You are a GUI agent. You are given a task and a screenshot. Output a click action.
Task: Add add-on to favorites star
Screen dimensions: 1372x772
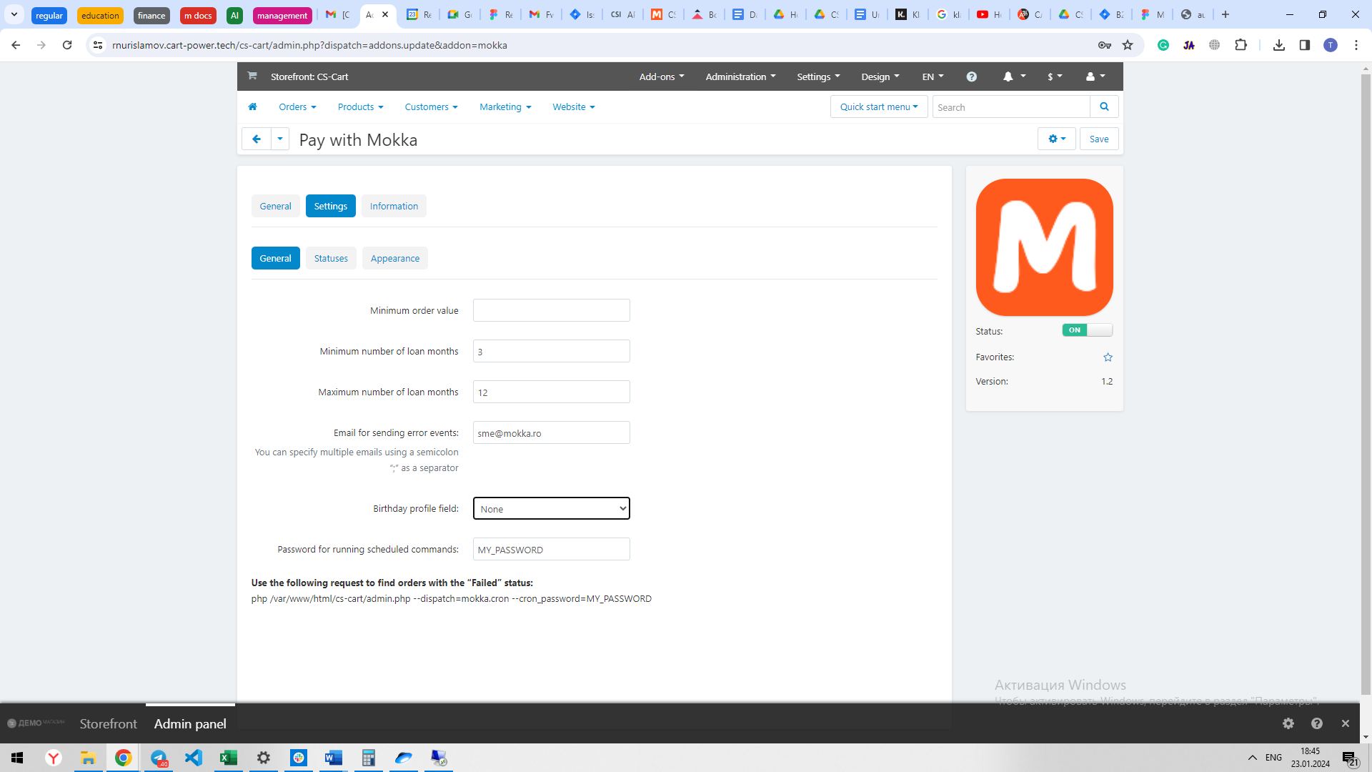(x=1108, y=357)
